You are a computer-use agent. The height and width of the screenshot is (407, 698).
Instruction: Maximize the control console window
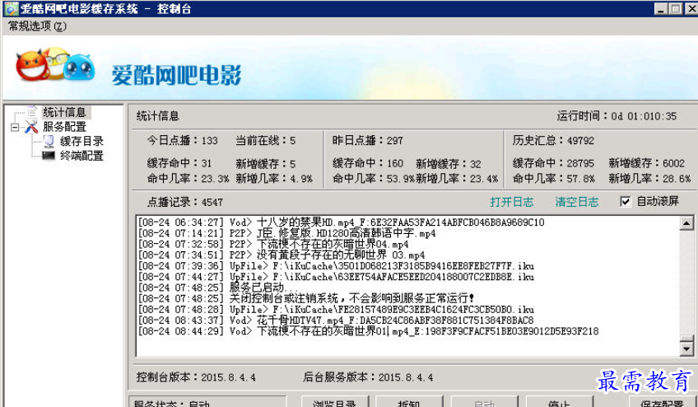[675, 8]
